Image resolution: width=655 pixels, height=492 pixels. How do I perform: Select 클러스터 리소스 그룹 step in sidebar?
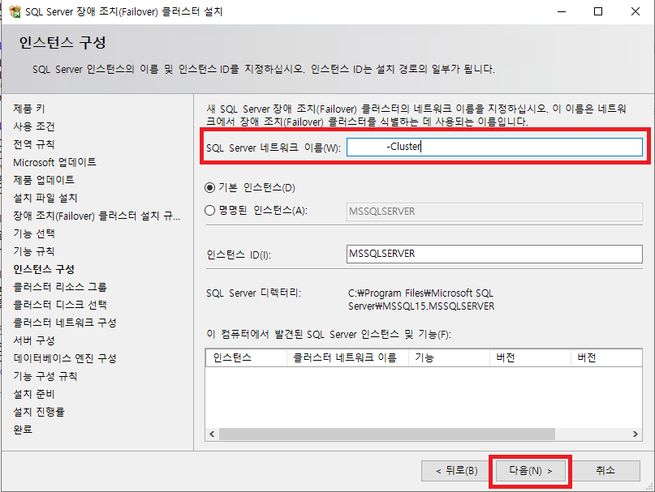(60, 287)
